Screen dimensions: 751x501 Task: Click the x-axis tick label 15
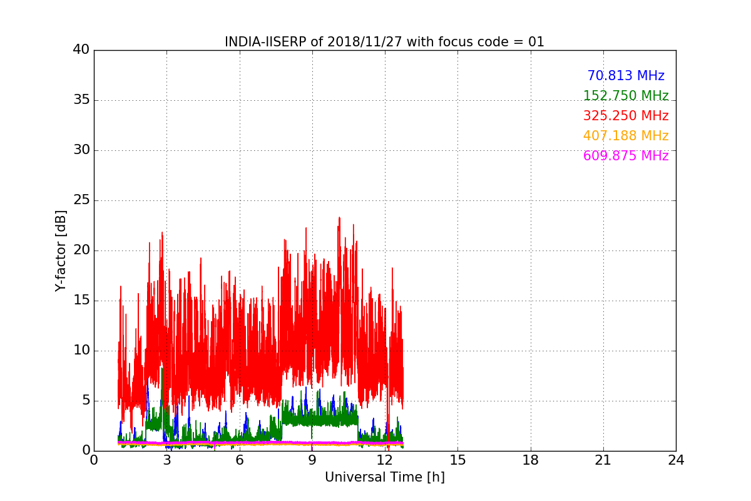(x=457, y=460)
